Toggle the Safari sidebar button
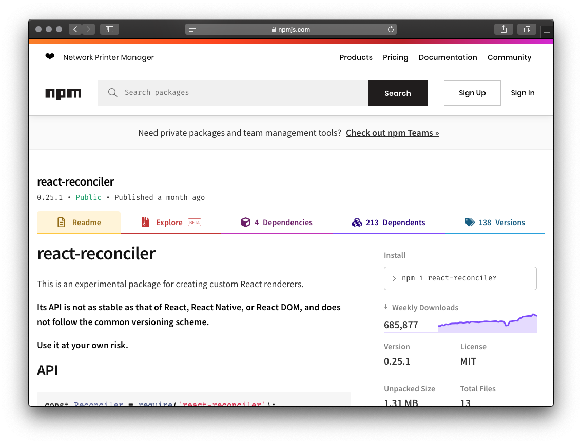The image size is (582, 444). pyautogui.click(x=109, y=29)
